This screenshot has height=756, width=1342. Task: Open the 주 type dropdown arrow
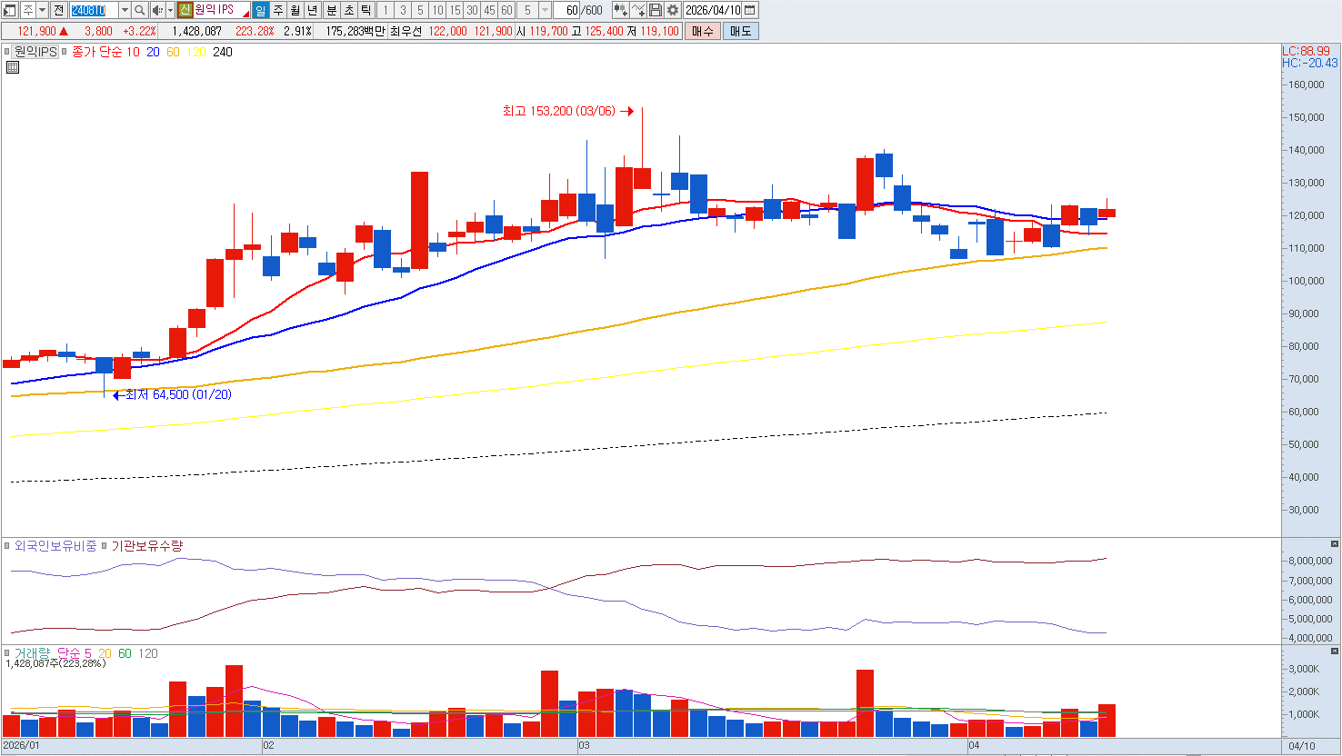click(x=42, y=10)
